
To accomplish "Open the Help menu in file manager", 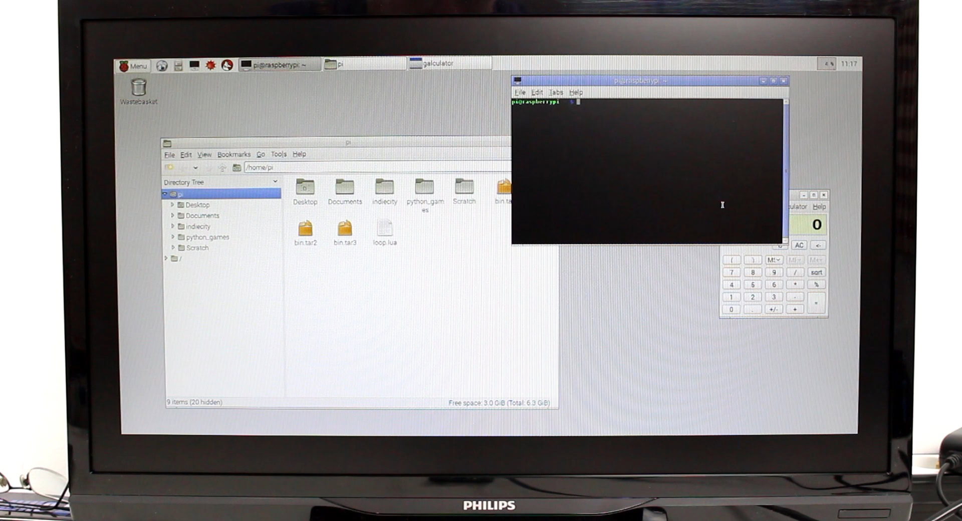I will click(299, 154).
